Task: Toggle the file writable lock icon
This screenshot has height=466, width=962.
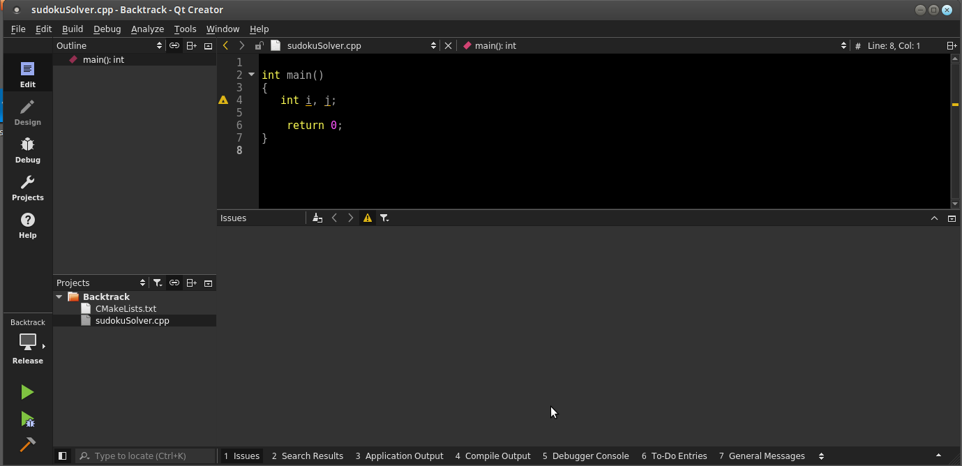Action: point(259,45)
